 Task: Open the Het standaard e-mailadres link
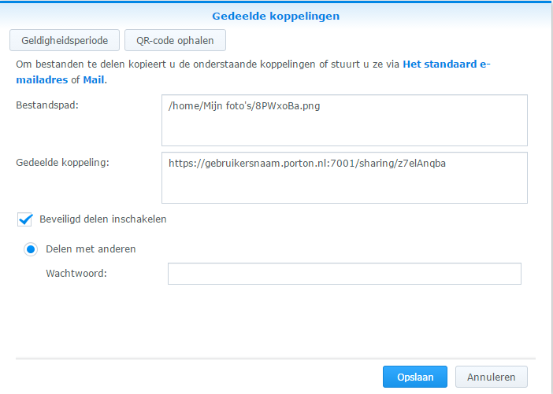tap(253, 72)
